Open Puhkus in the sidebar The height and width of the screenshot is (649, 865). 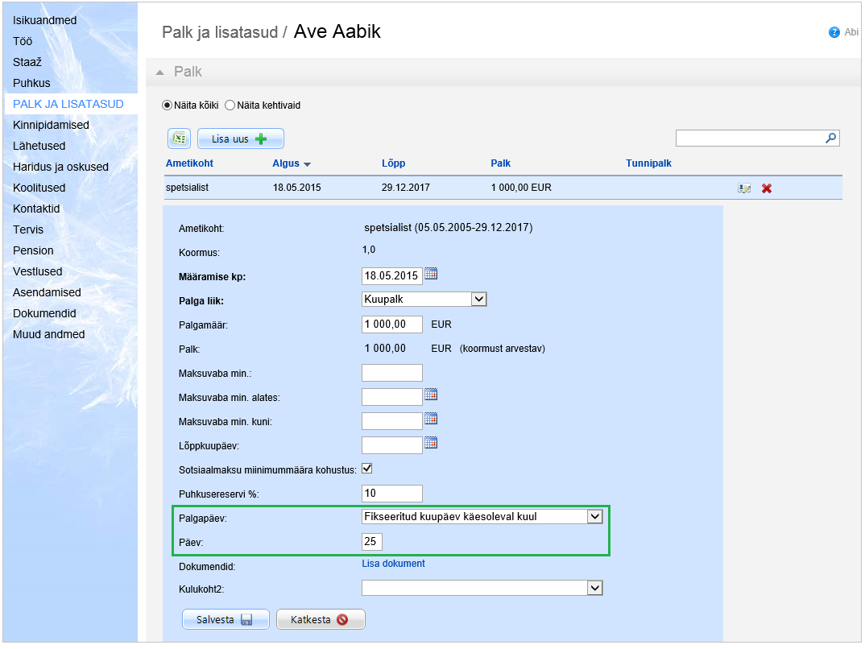tap(31, 83)
